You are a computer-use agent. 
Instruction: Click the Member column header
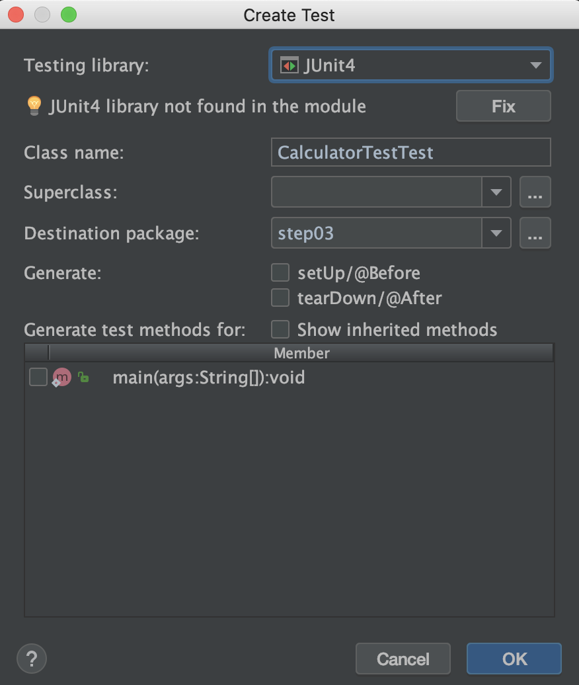point(301,353)
